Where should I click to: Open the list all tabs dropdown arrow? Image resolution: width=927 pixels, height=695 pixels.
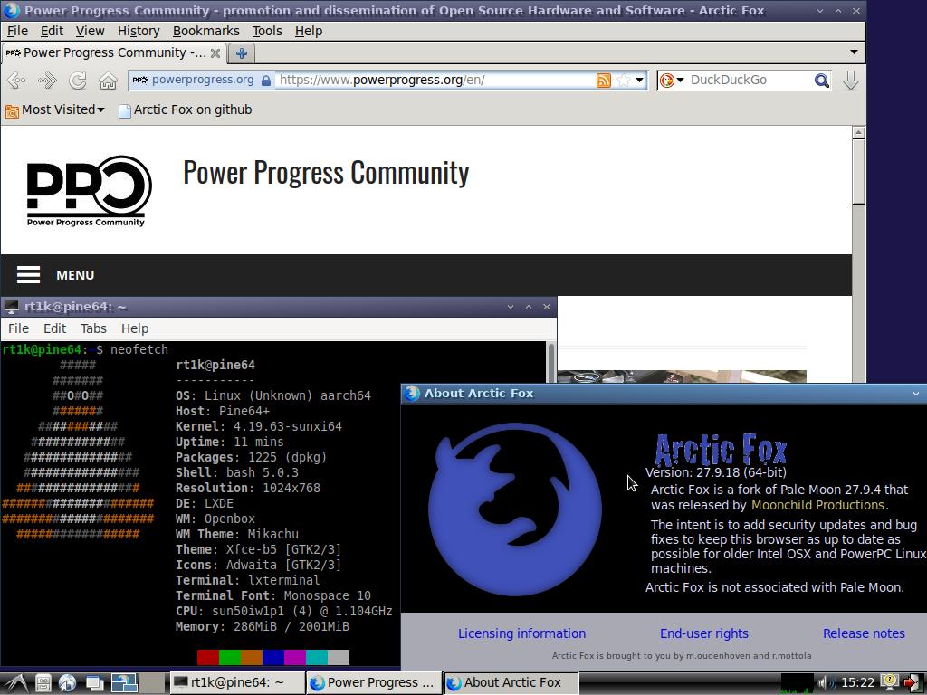click(854, 52)
